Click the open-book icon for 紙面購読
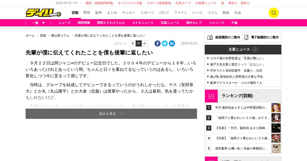Screen dimensions: 307x161 pos(210,37)
